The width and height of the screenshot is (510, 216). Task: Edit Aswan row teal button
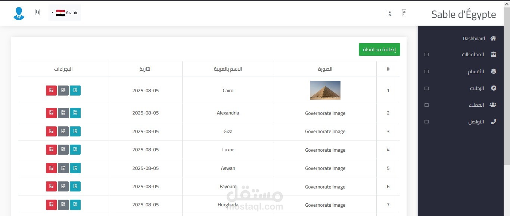(75, 168)
